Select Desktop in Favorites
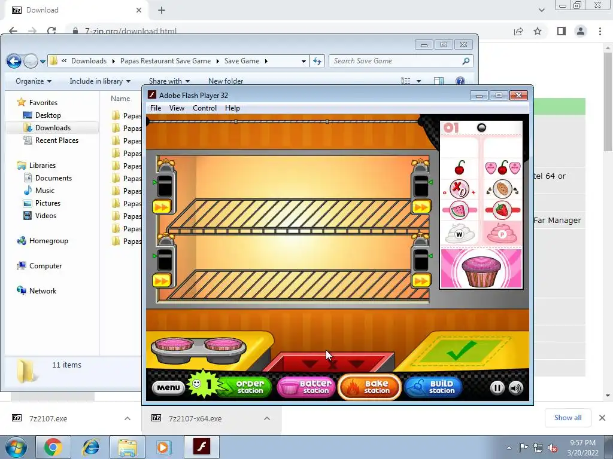613x459 pixels. [x=48, y=115]
